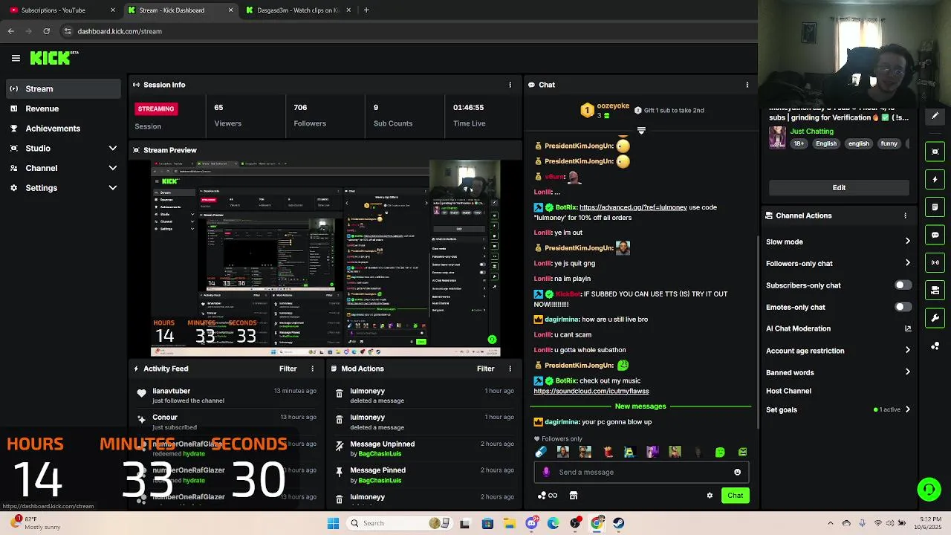Open Revenue page in sidebar

[62, 108]
